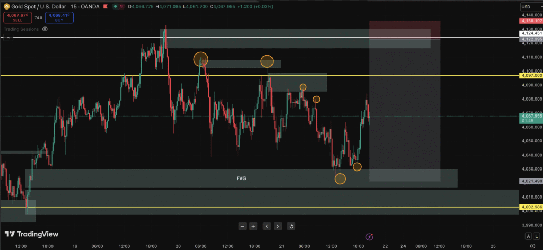Toggle log scale with the L button

click(536, 236)
